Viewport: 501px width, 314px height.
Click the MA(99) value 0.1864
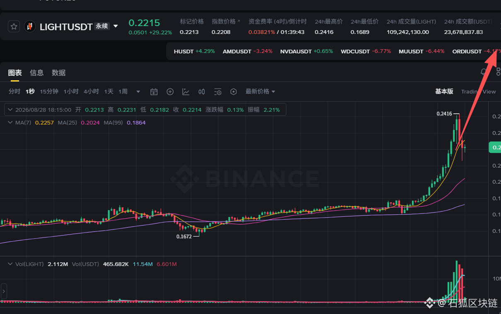coord(136,123)
